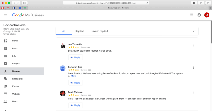This screenshot has height=111, width=212.
Task: Select the ReviewTrackers - Reviews browser tab
Action: pos(118,8)
